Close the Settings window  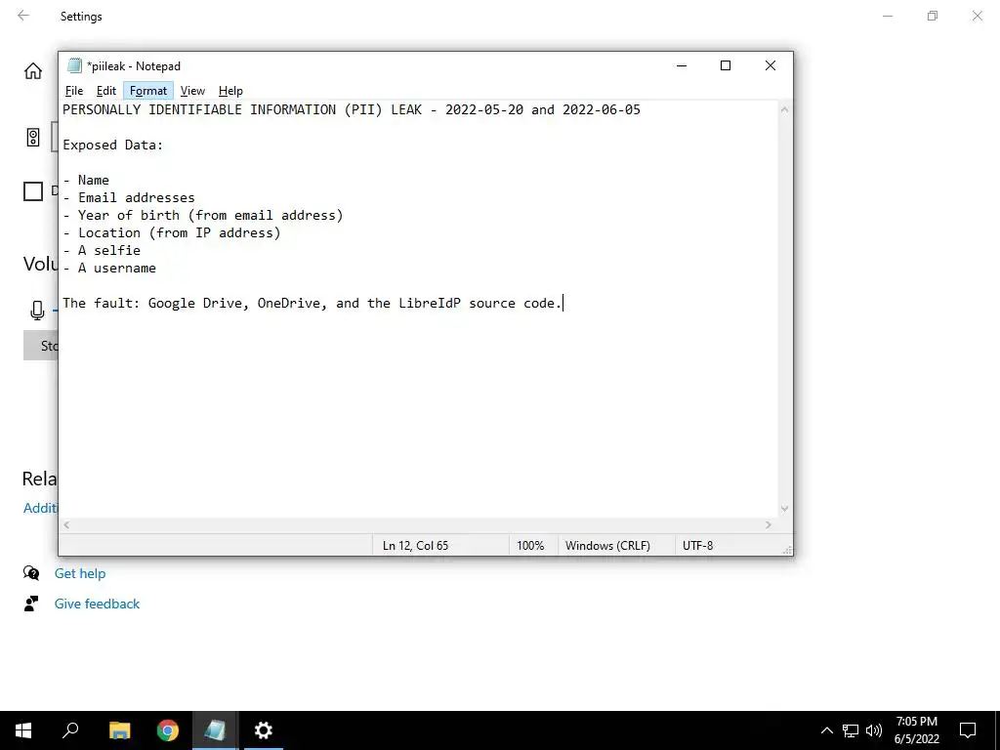point(977,16)
